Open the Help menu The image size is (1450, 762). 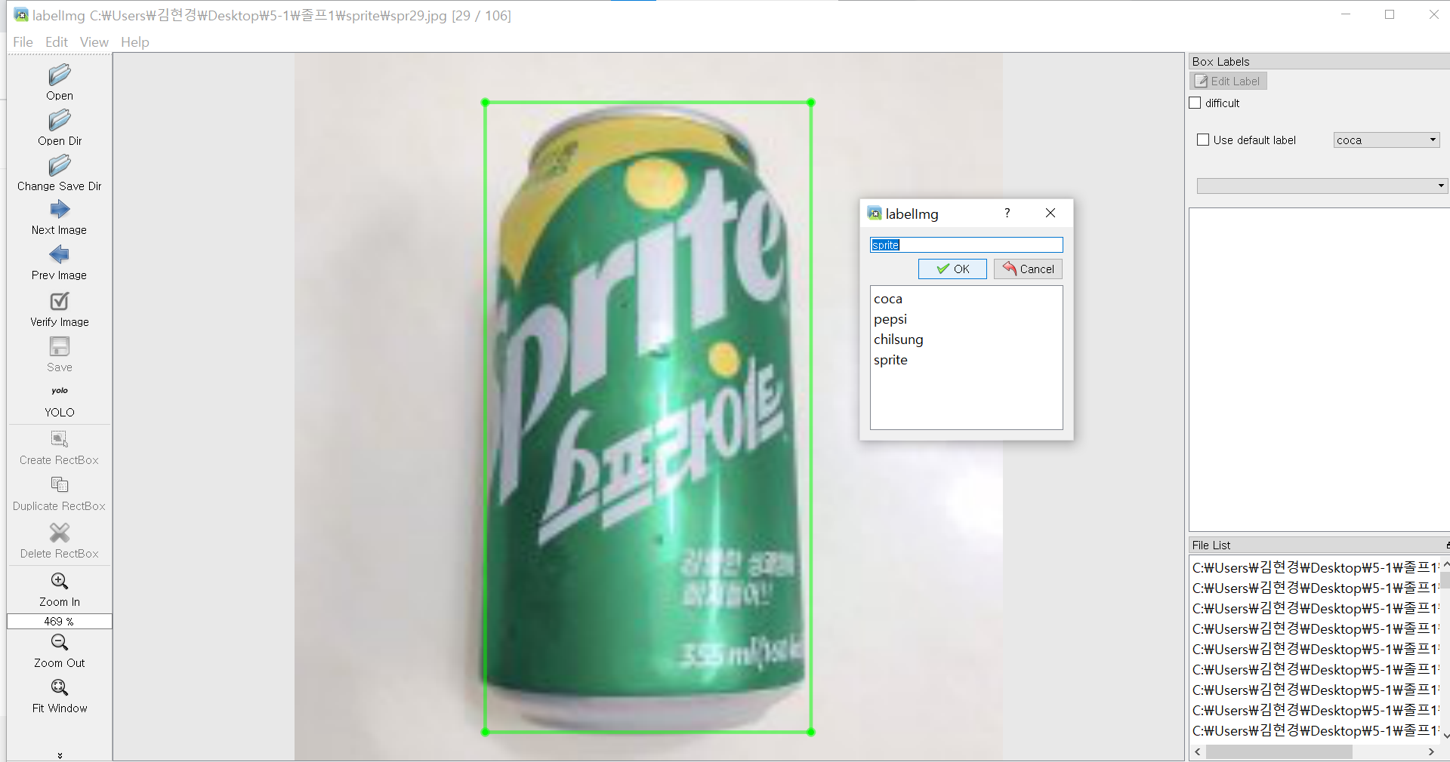tap(135, 42)
